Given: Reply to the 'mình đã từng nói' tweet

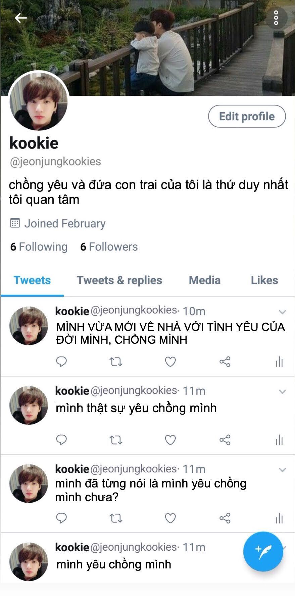Looking at the screenshot, I should click(61, 518).
